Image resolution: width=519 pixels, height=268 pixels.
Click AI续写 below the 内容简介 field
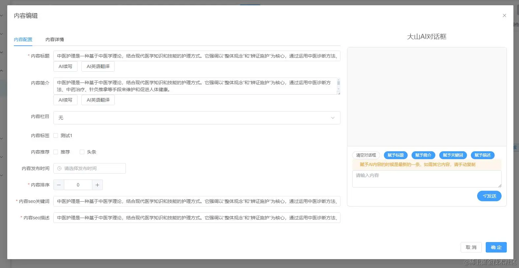(65, 100)
